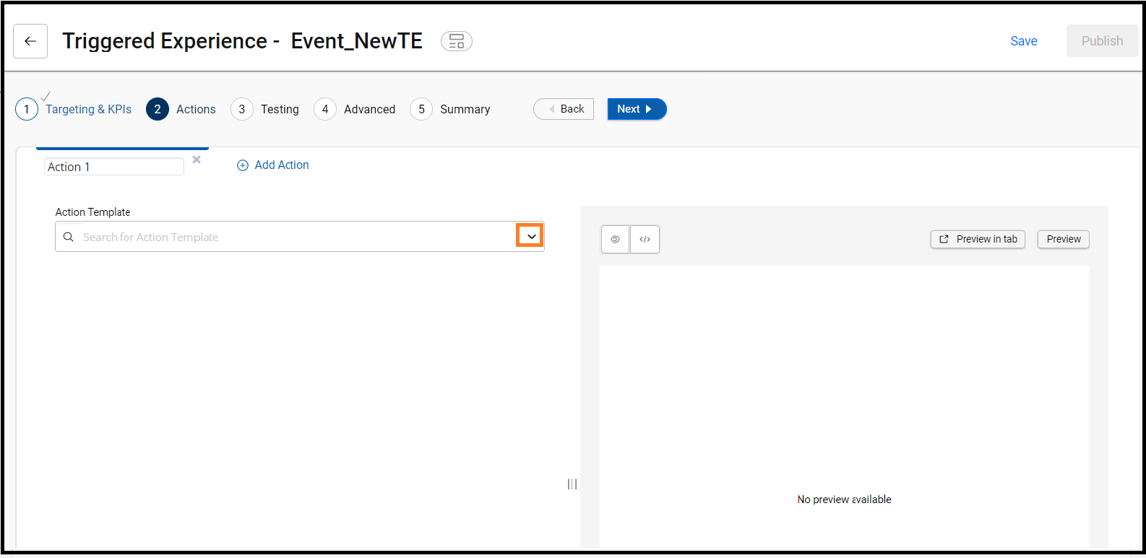Click the back arrow icon button
Screen dimensions: 1146x558
(x=30, y=41)
